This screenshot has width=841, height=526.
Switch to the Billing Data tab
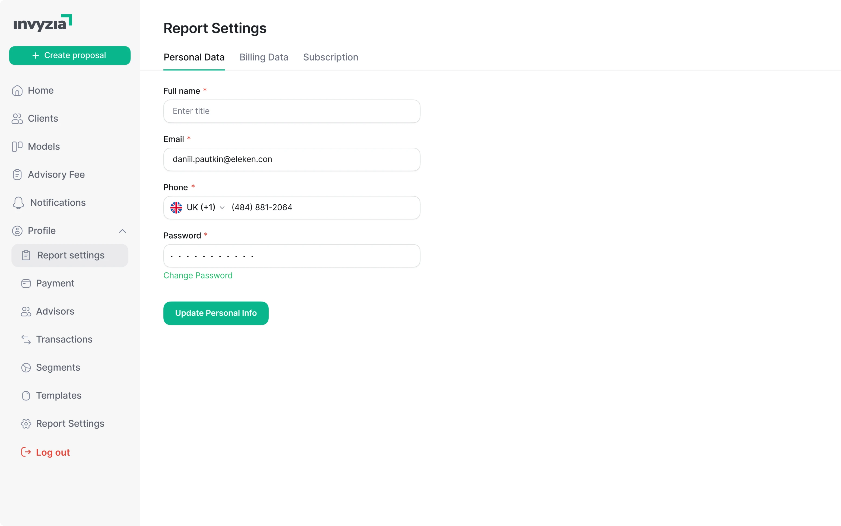coord(264,57)
